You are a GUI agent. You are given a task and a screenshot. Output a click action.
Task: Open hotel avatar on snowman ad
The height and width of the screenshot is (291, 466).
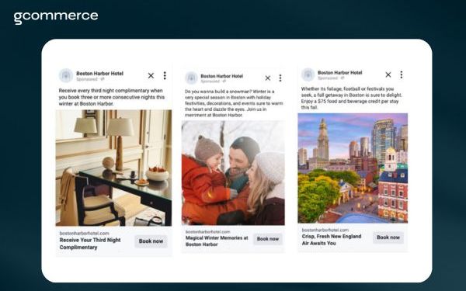pyautogui.click(x=191, y=78)
